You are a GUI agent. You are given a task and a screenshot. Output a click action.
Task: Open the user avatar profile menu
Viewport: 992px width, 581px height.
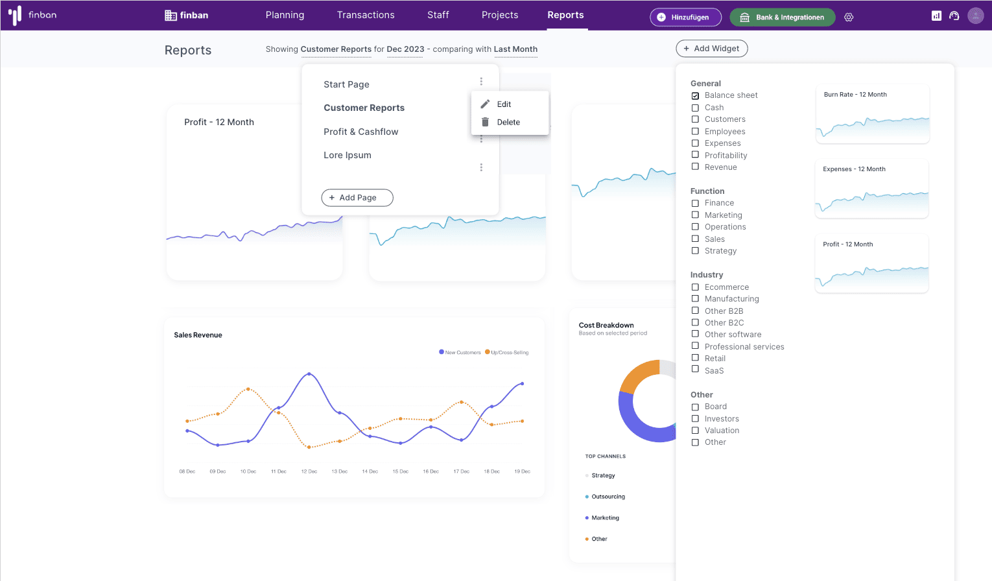pos(975,16)
